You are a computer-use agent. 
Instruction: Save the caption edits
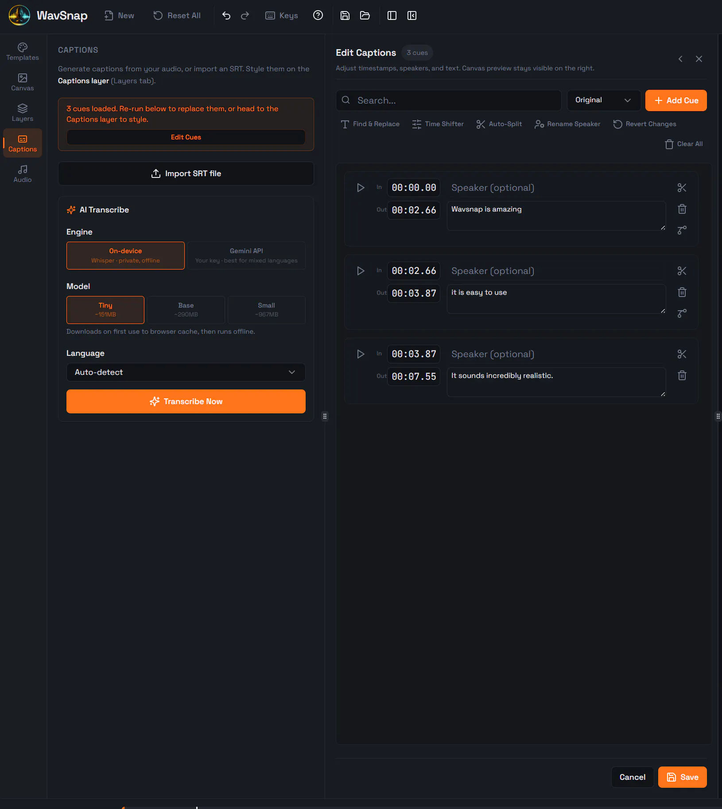(683, 777)
